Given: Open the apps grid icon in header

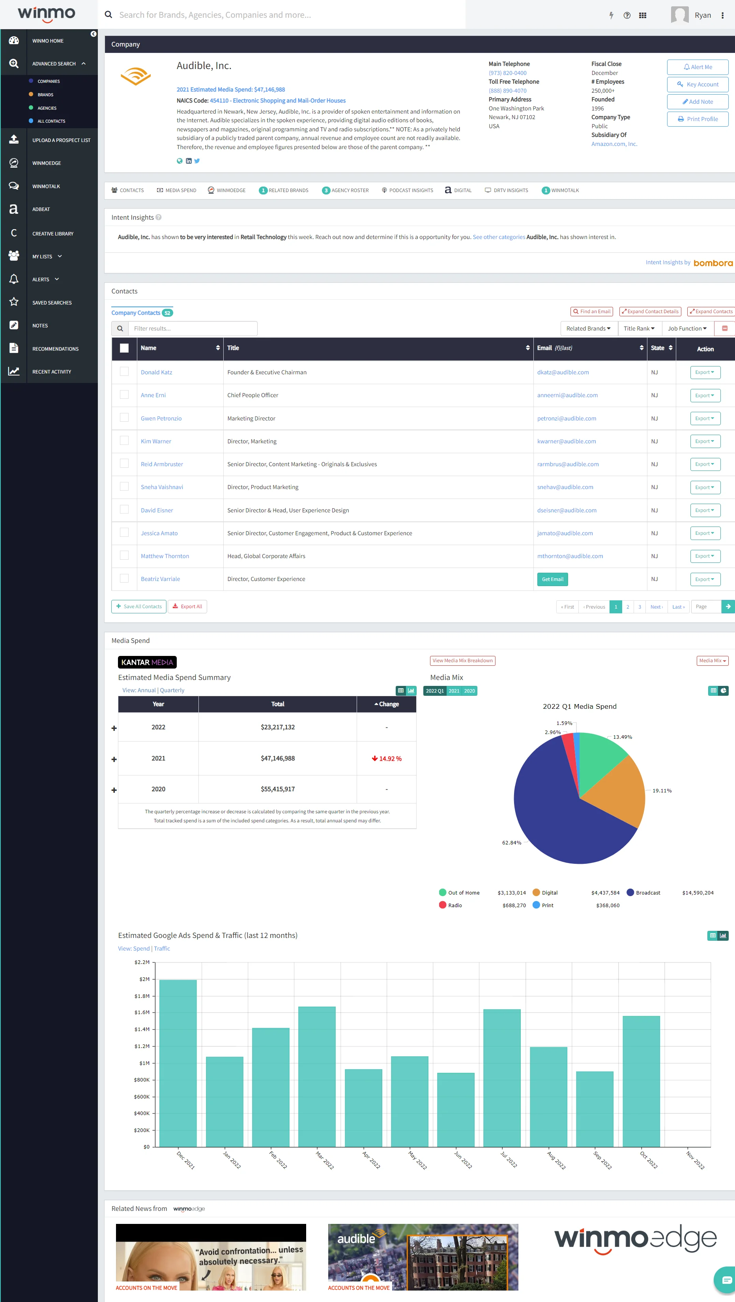Looking at the screenshot, I should 643,15.
